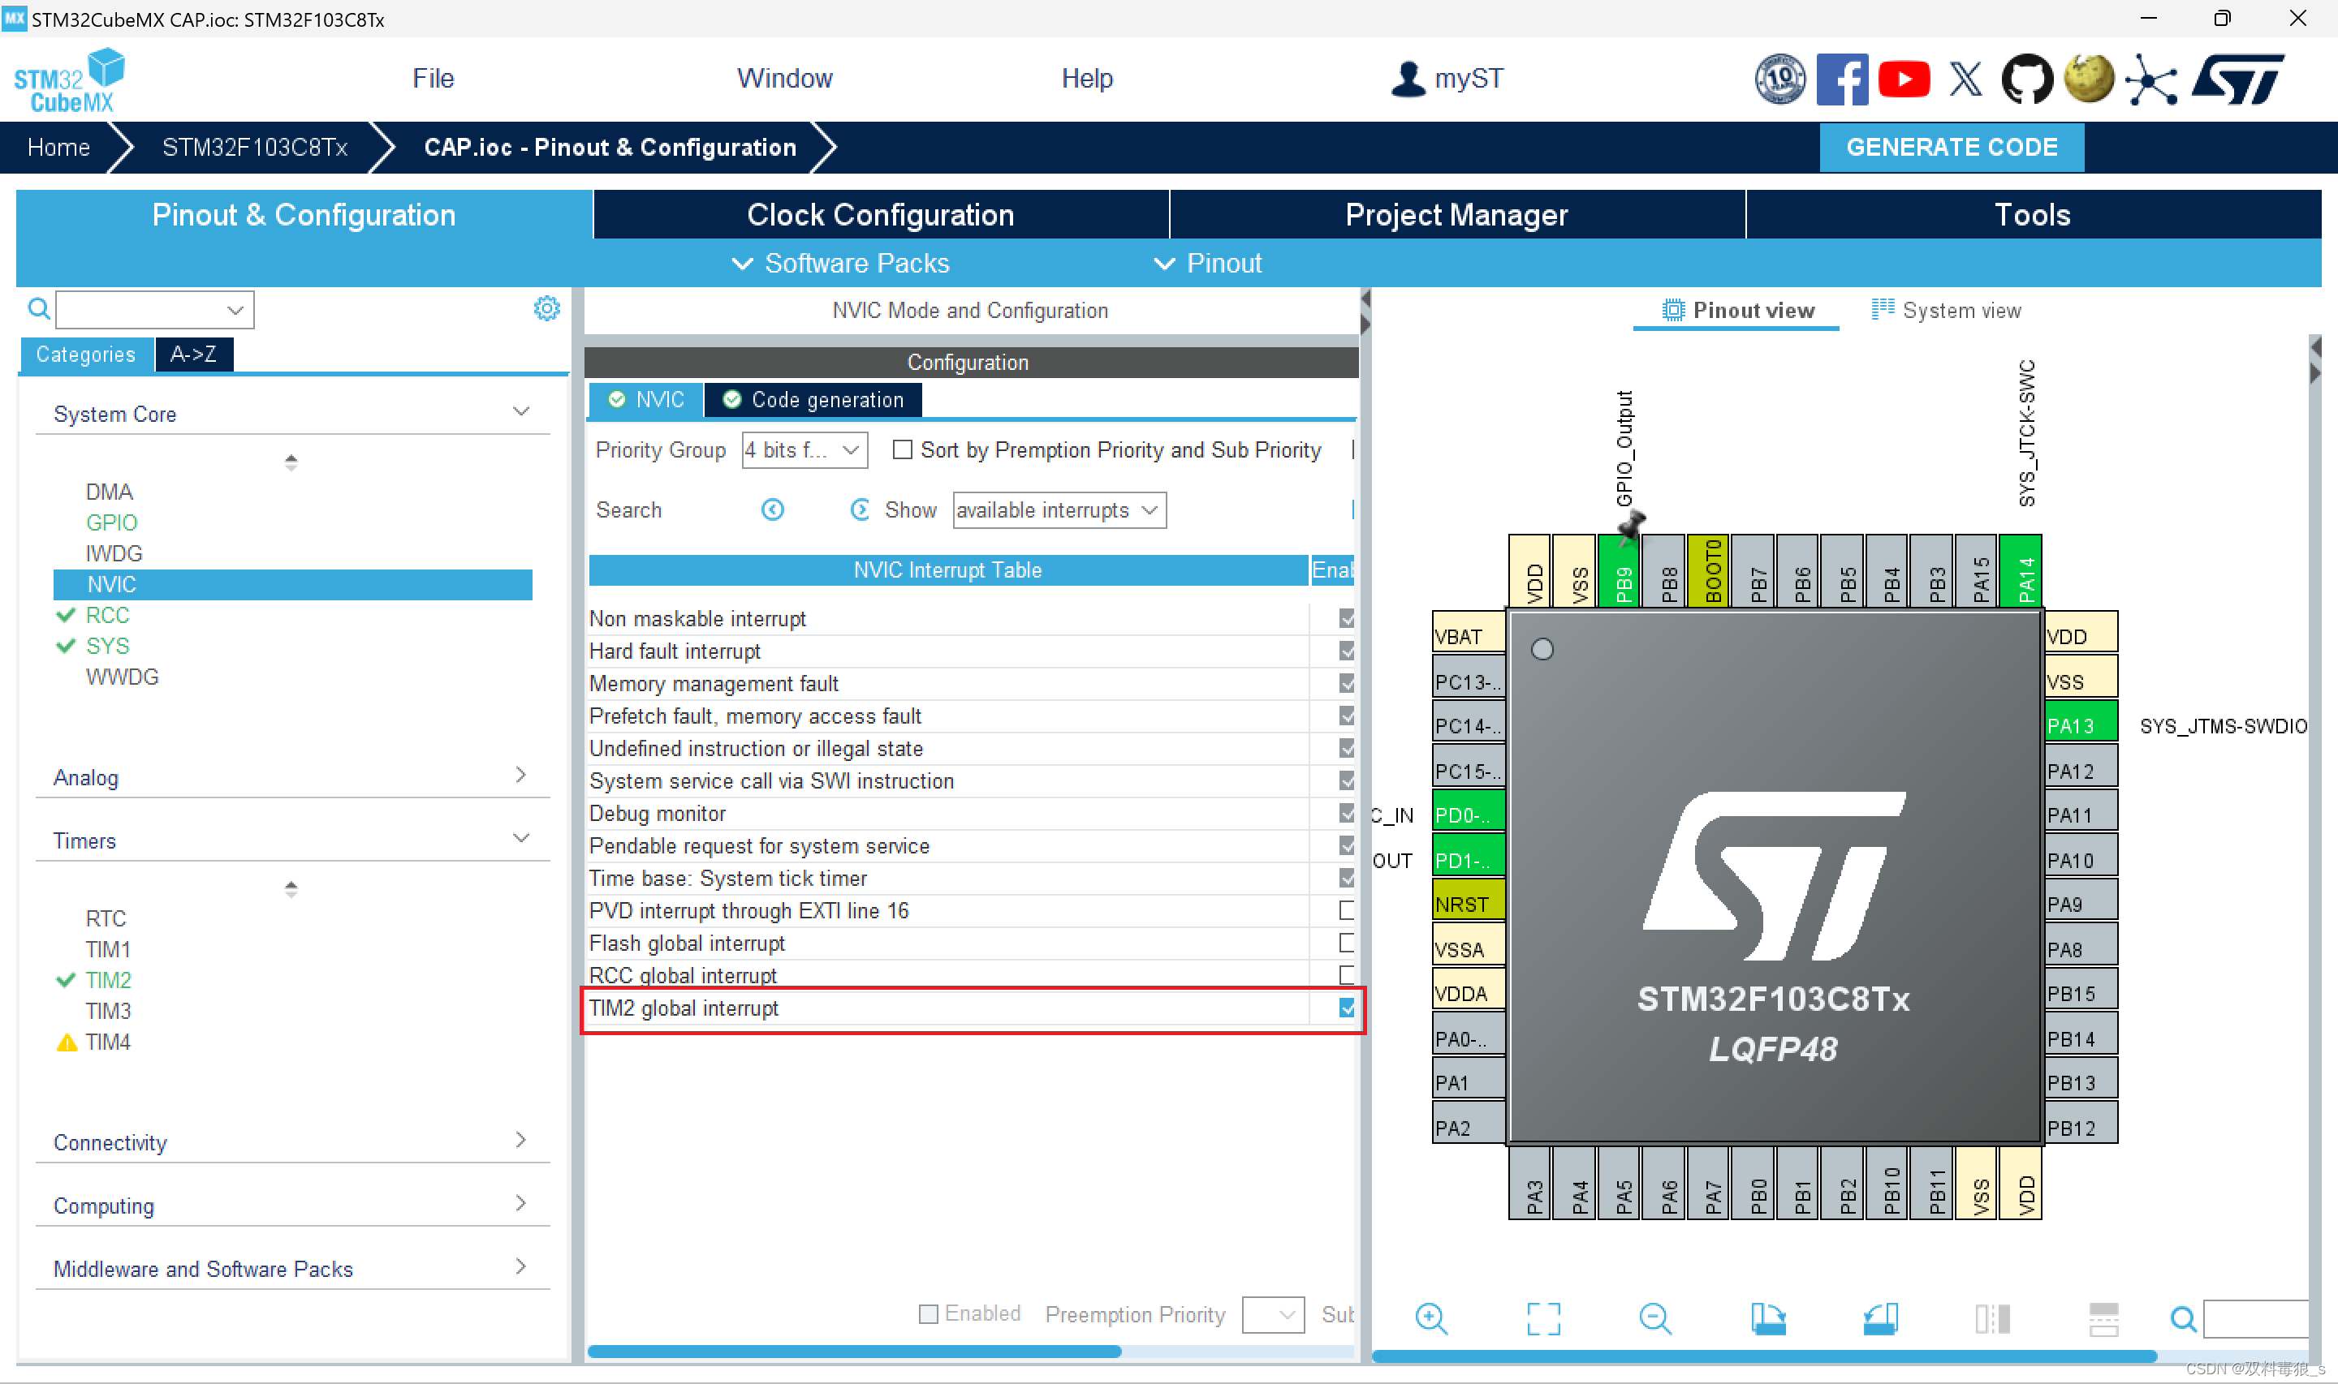
Task: Click the zoom in icon under pinout
Action: pos(1430,1317)
